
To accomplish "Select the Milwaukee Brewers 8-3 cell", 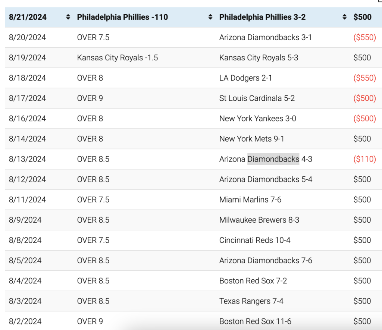I will [259, 220].
